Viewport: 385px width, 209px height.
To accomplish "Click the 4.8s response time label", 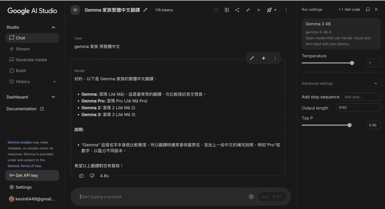I will tap(104, 176).
